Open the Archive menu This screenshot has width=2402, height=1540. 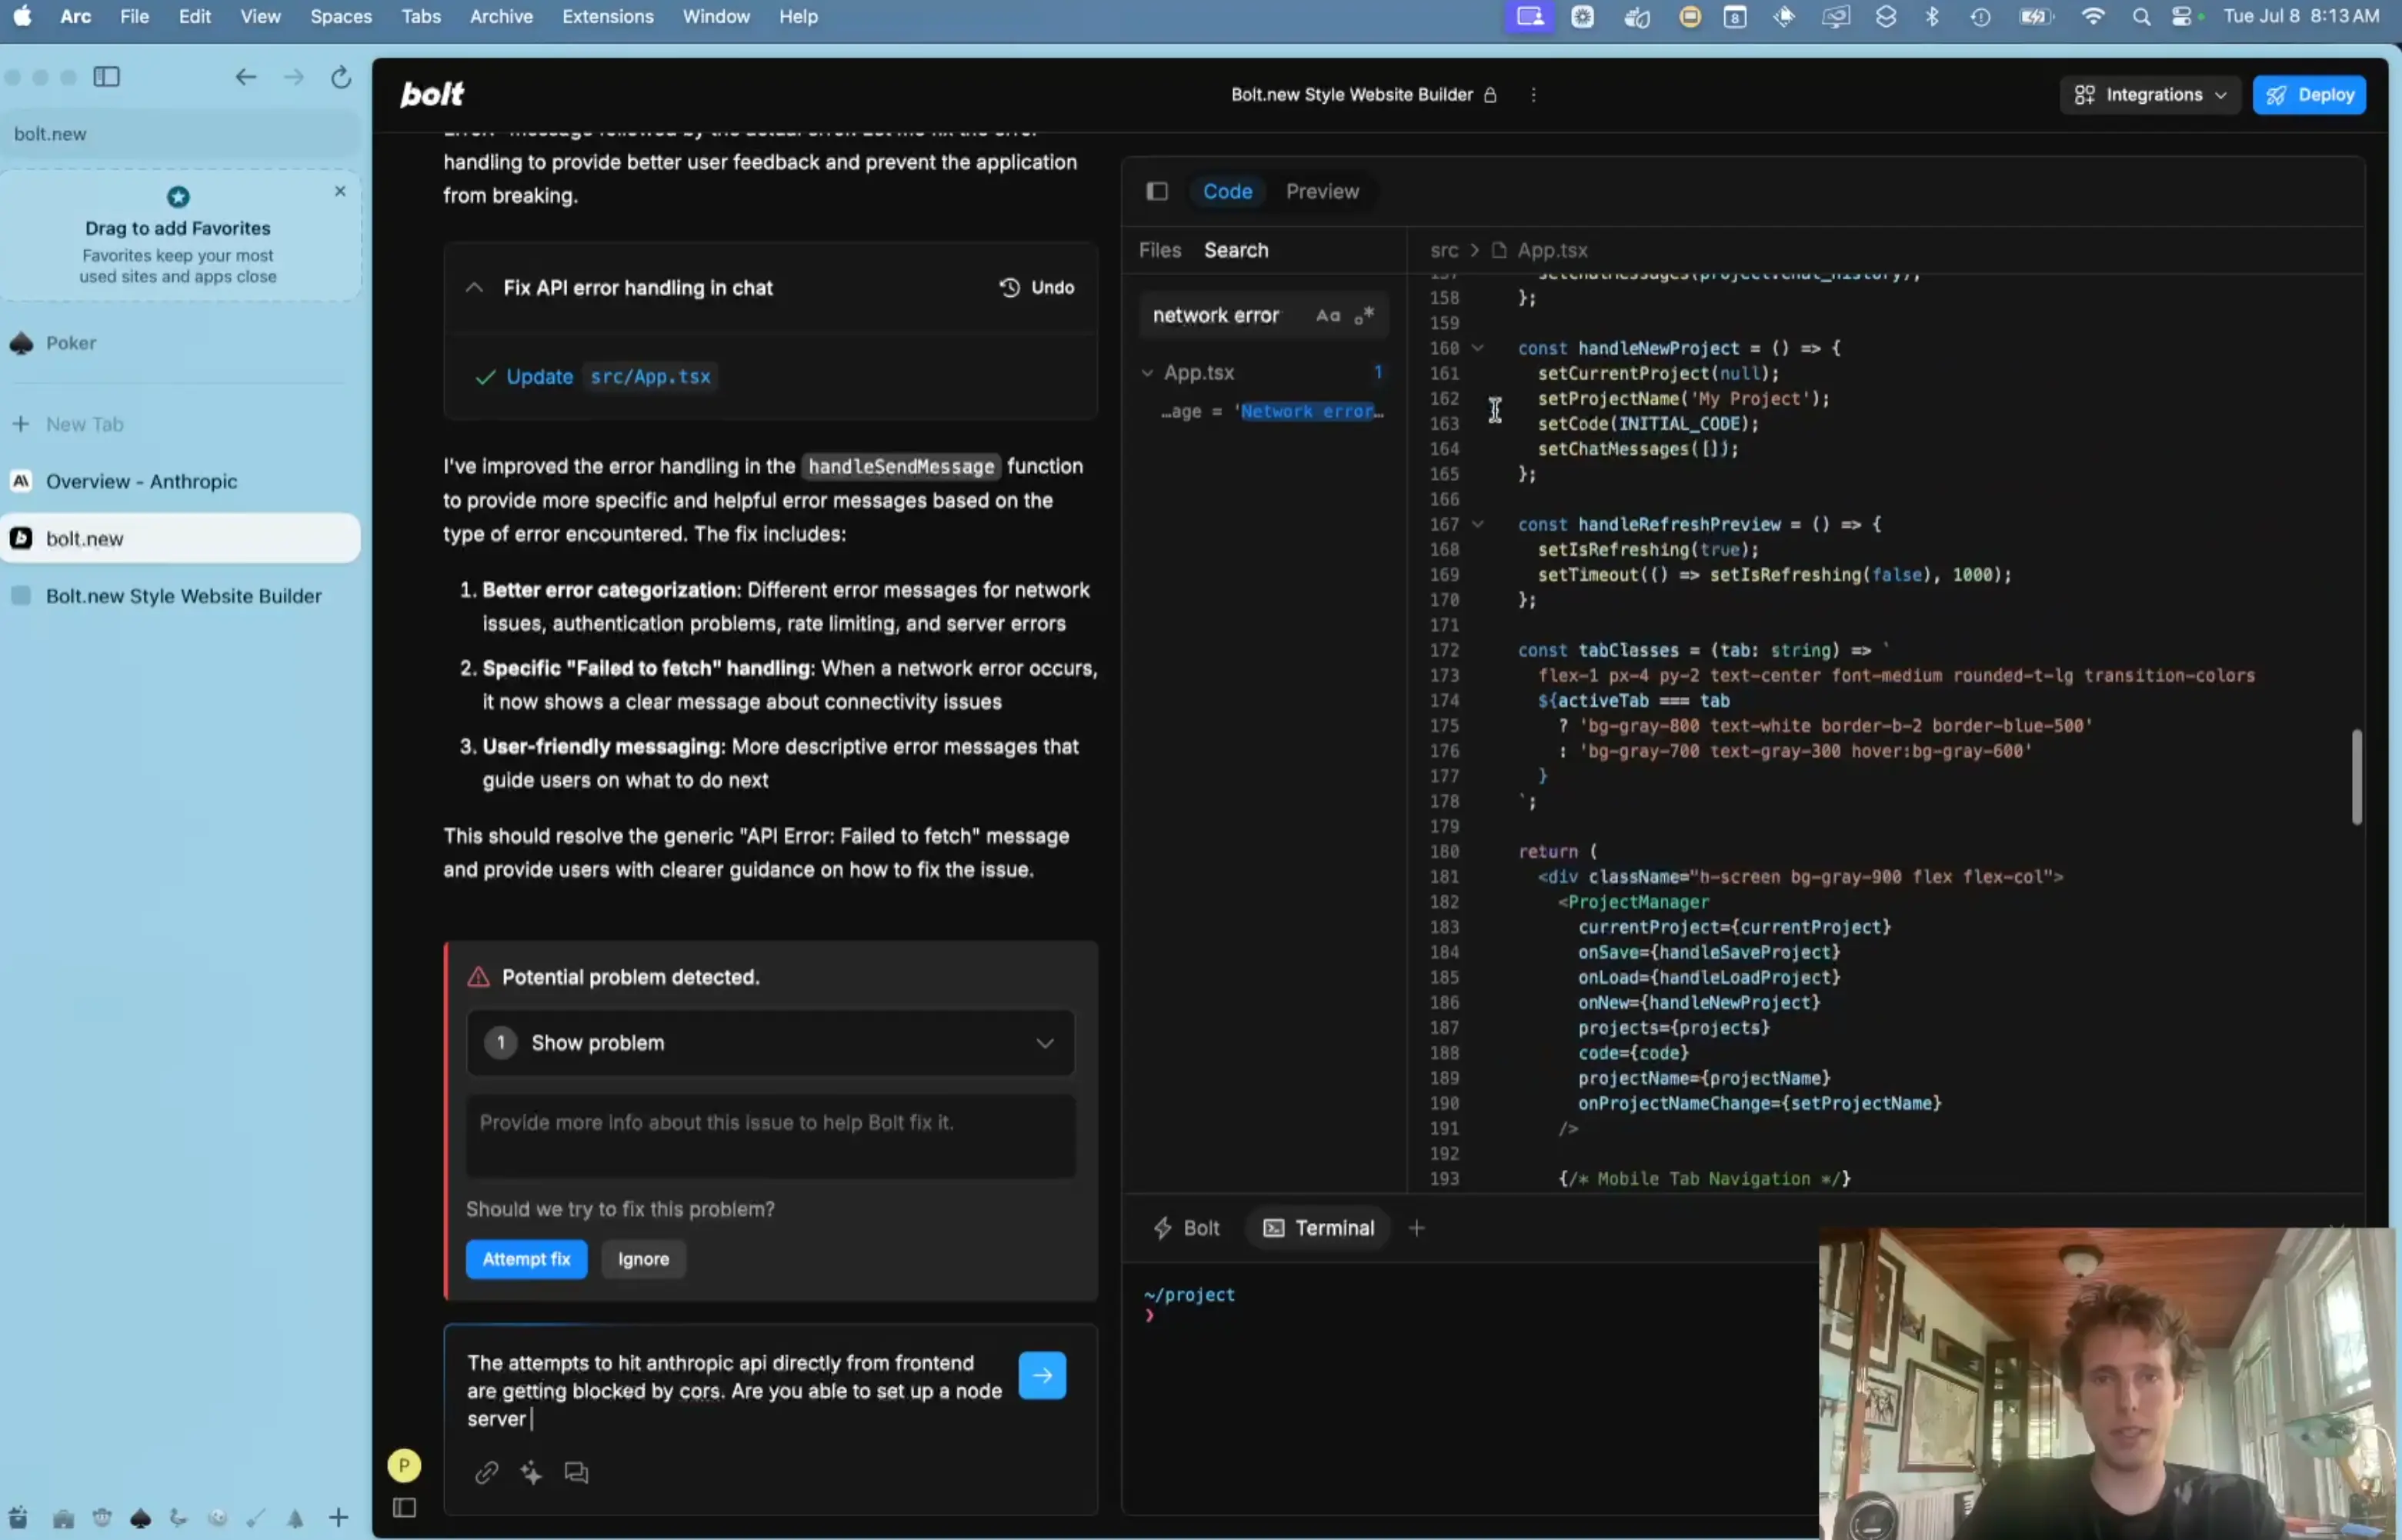coord(501,16)
